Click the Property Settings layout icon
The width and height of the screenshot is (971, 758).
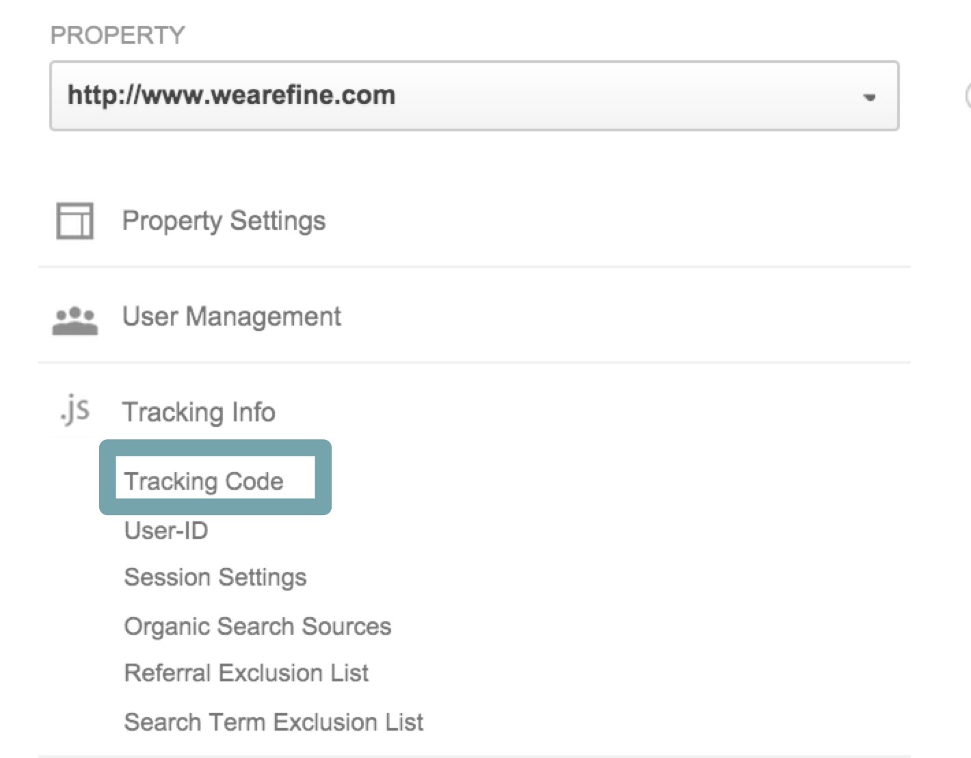(75, 221)
